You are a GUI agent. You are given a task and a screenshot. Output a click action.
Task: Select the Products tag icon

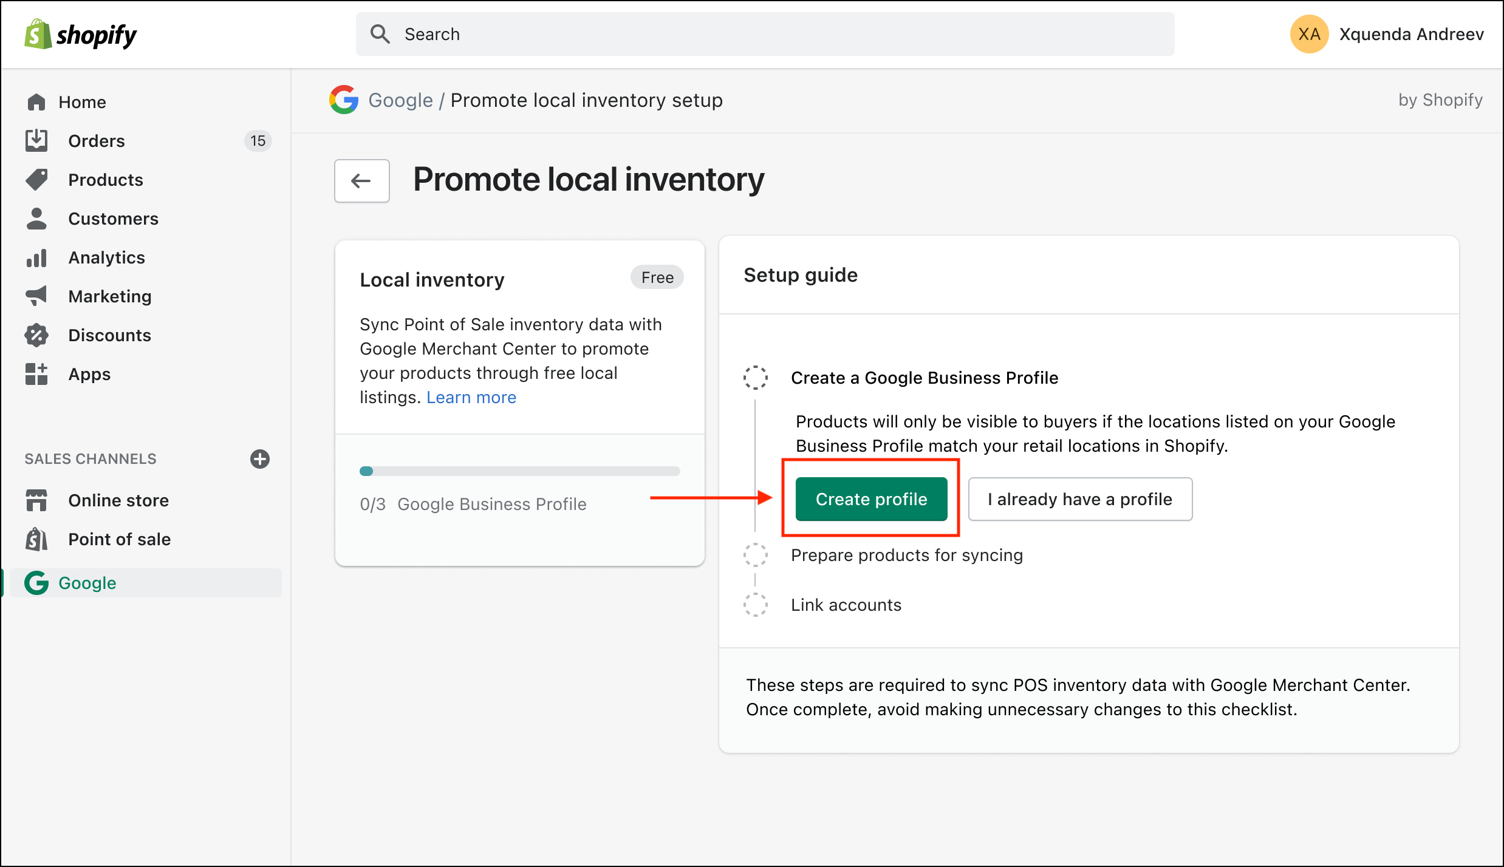36,179
